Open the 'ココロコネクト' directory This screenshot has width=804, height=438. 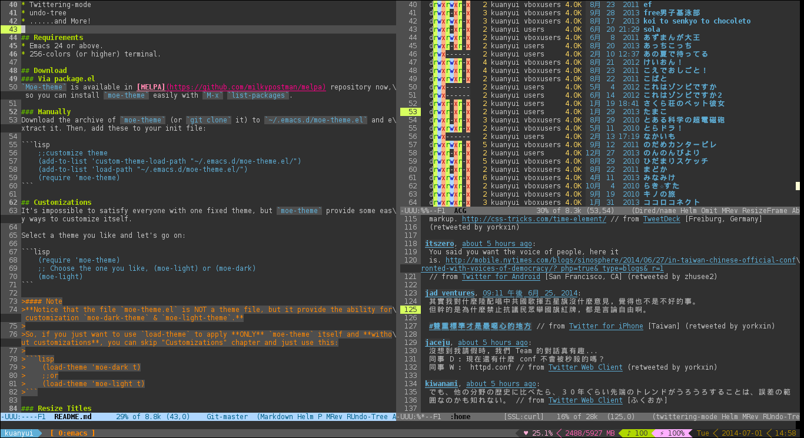pos(672,203)
